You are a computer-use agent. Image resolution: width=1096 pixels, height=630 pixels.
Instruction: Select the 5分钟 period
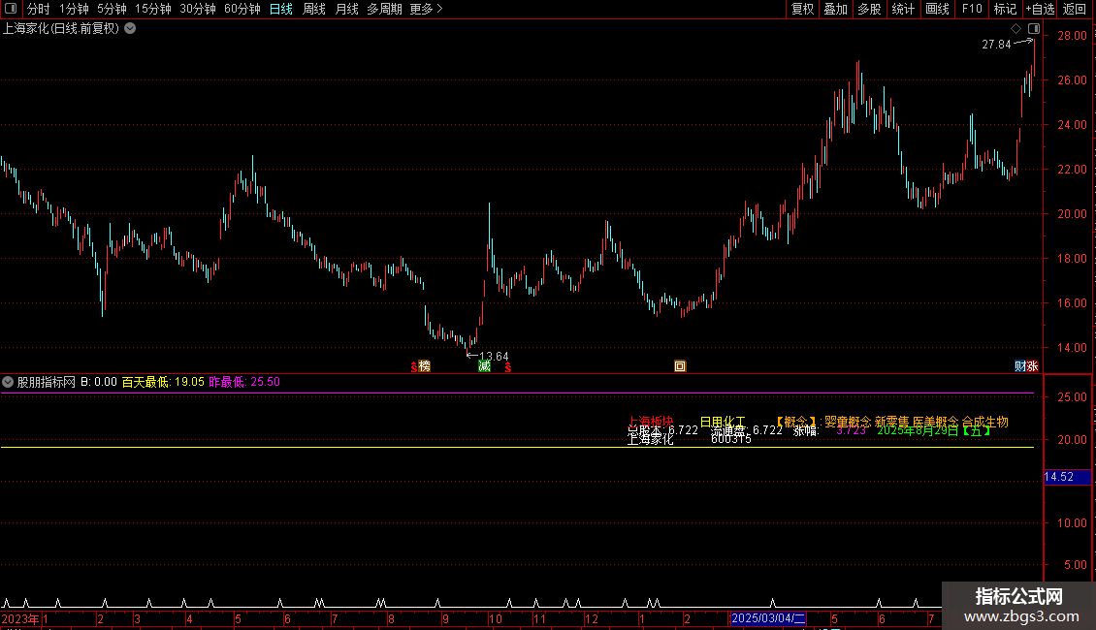coord(112,9)
